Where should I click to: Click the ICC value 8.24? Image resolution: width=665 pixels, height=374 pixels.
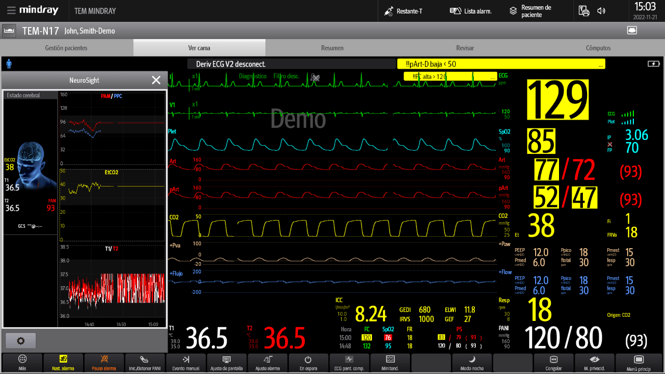coord(371,314)
